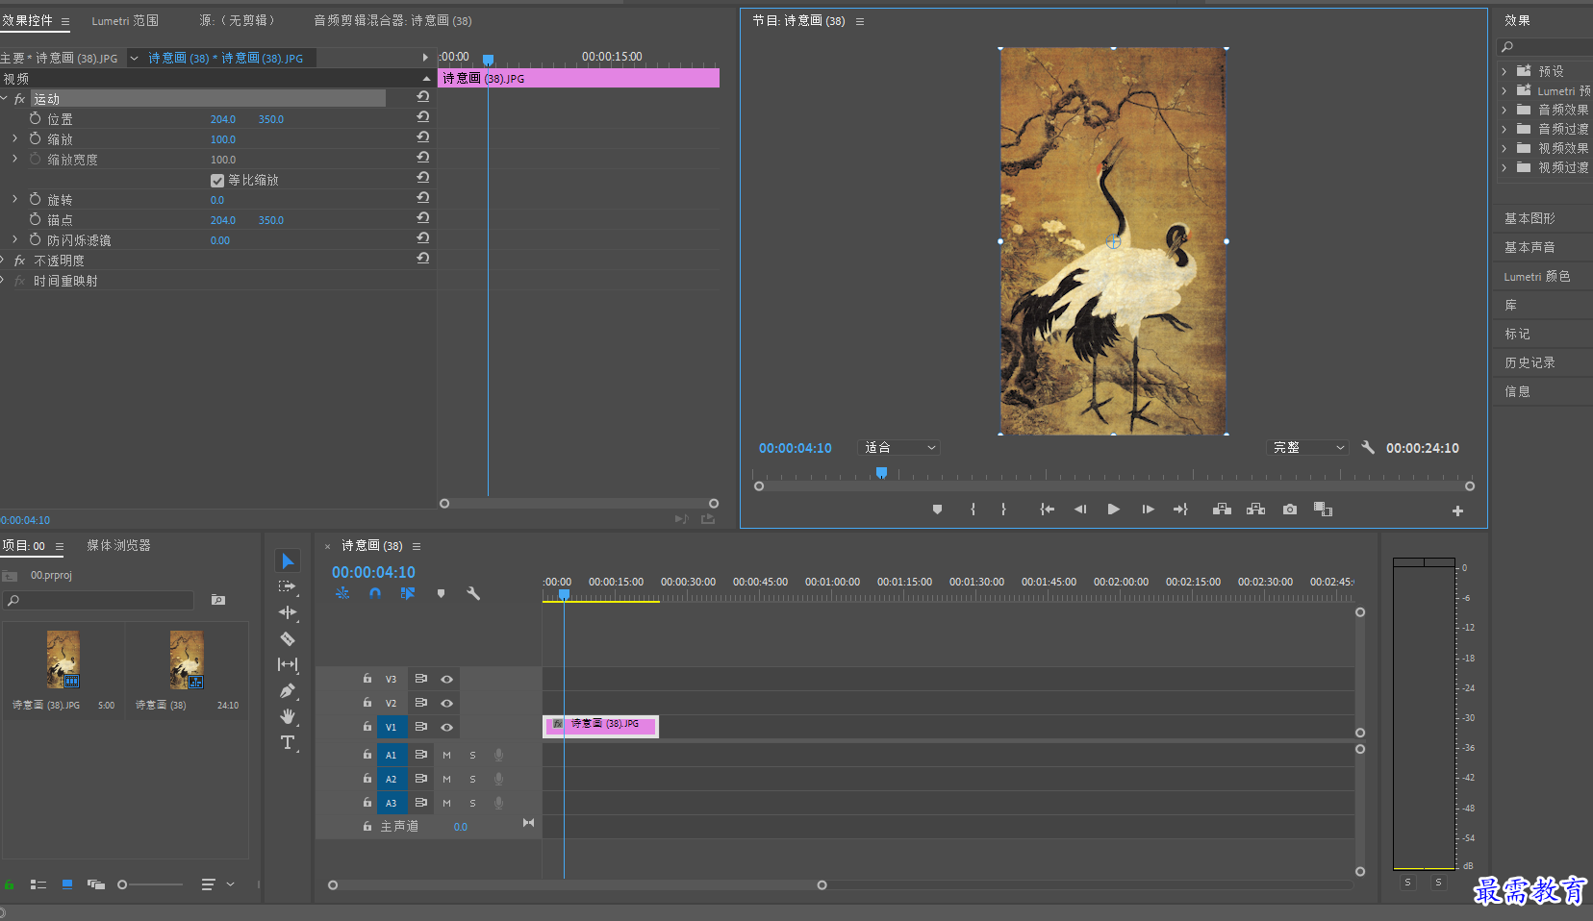
Task: Hide track V1 with eye icon
Action: tap(446, 727)
